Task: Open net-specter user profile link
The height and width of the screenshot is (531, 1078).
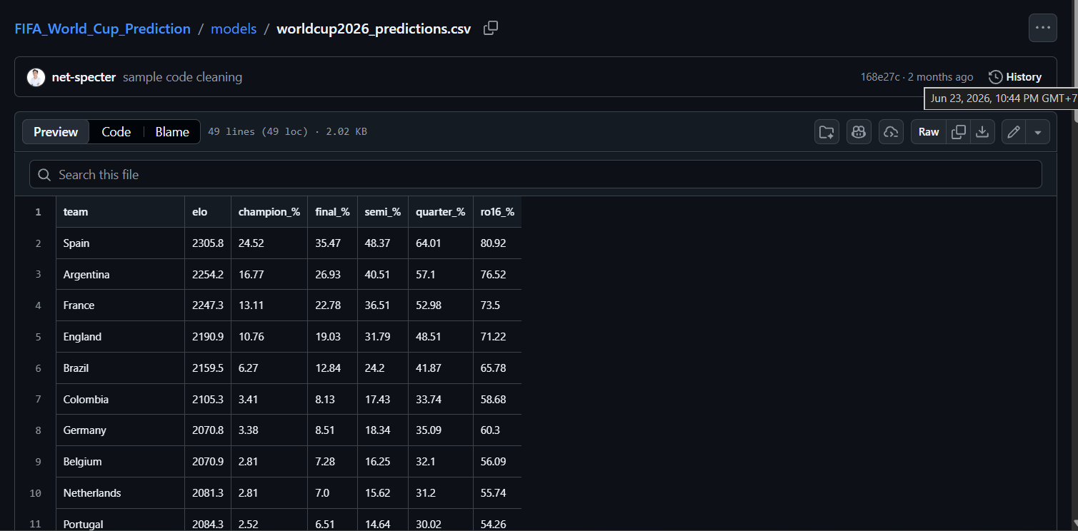Action: click(84, 77)
